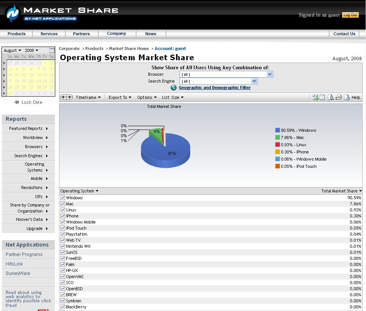Click the trend icon for iPod Touch row

[x=63, y=228]
